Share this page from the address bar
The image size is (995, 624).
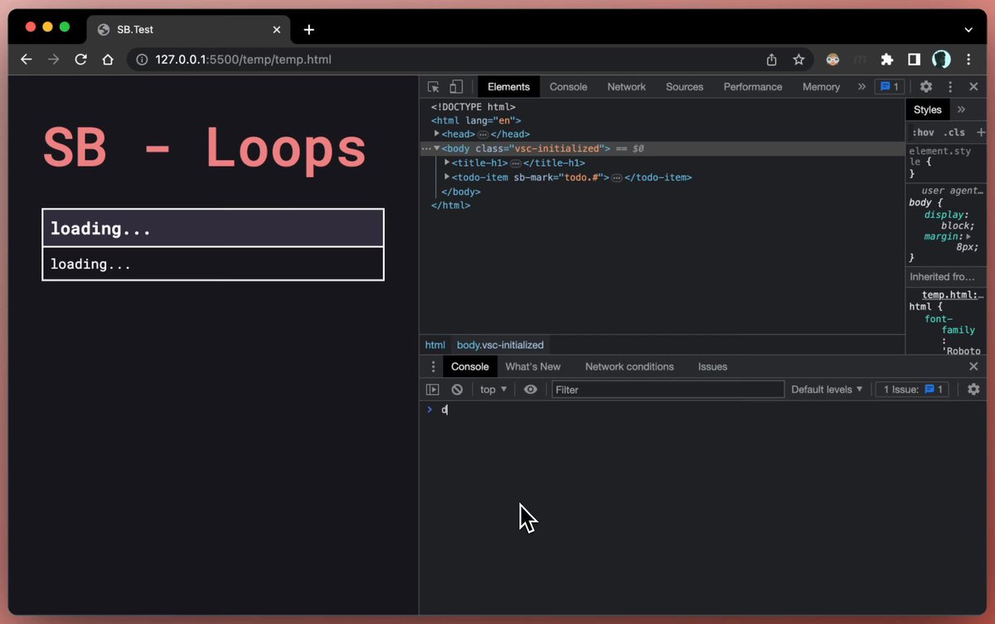coord(771,60)
